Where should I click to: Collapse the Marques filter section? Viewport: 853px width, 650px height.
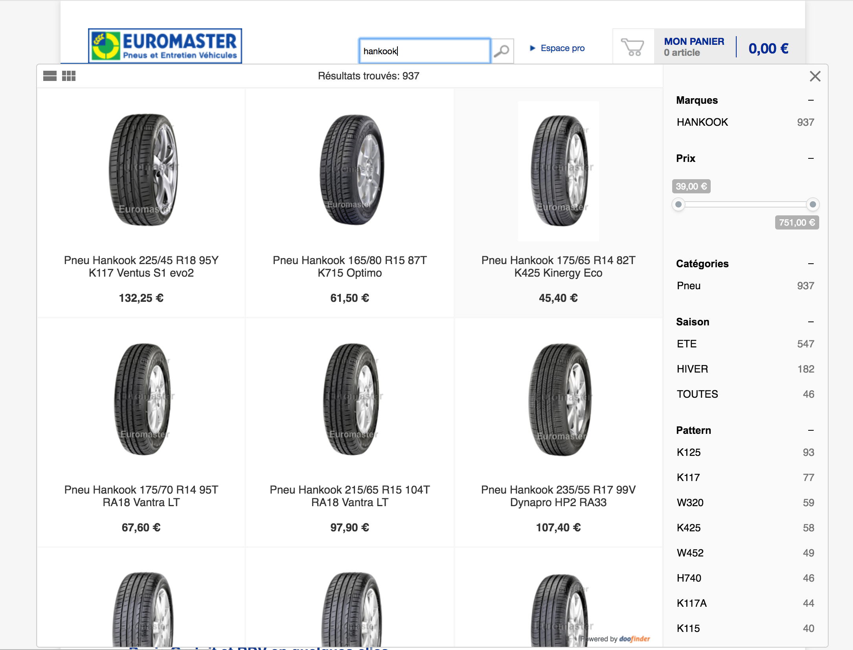[811, 100]
